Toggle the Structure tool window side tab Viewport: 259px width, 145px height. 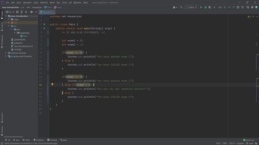(2, 118)
